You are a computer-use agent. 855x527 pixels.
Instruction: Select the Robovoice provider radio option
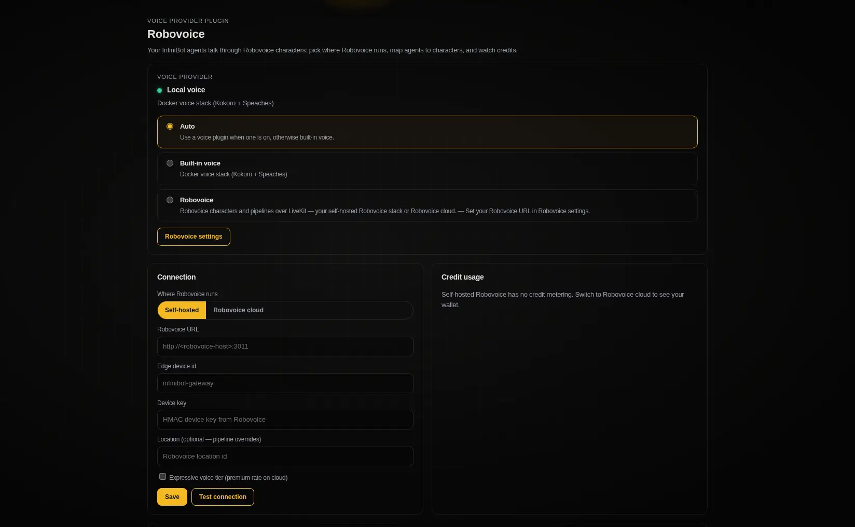coord(170,200)
